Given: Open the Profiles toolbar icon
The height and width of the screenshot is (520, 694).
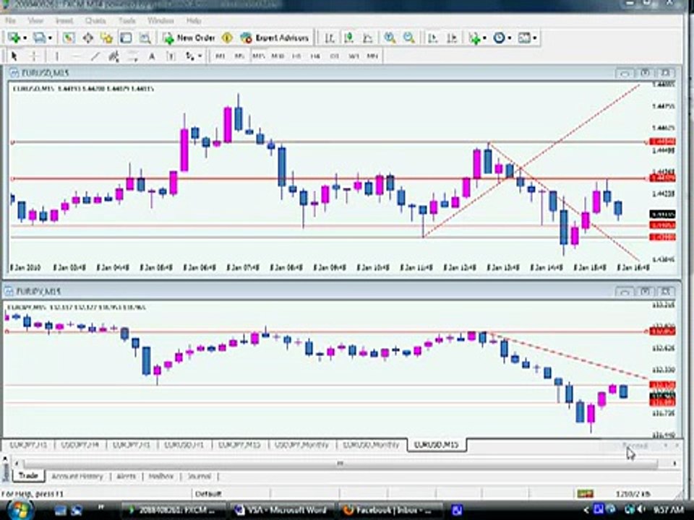Looking at the screenshot, I should tap(39, 38).
